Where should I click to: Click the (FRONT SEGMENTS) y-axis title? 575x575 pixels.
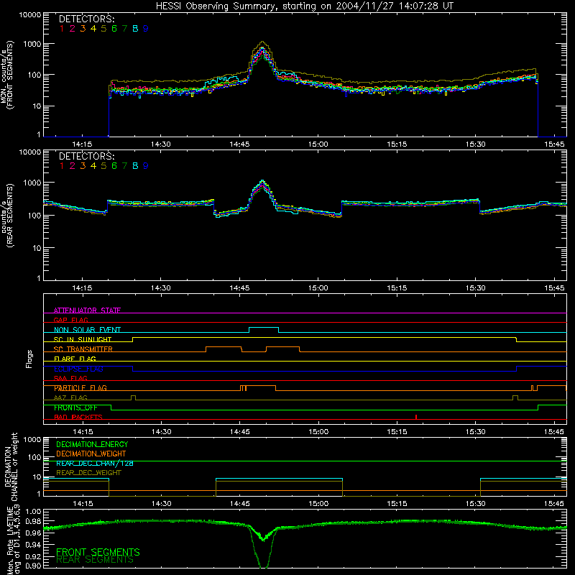11,75
